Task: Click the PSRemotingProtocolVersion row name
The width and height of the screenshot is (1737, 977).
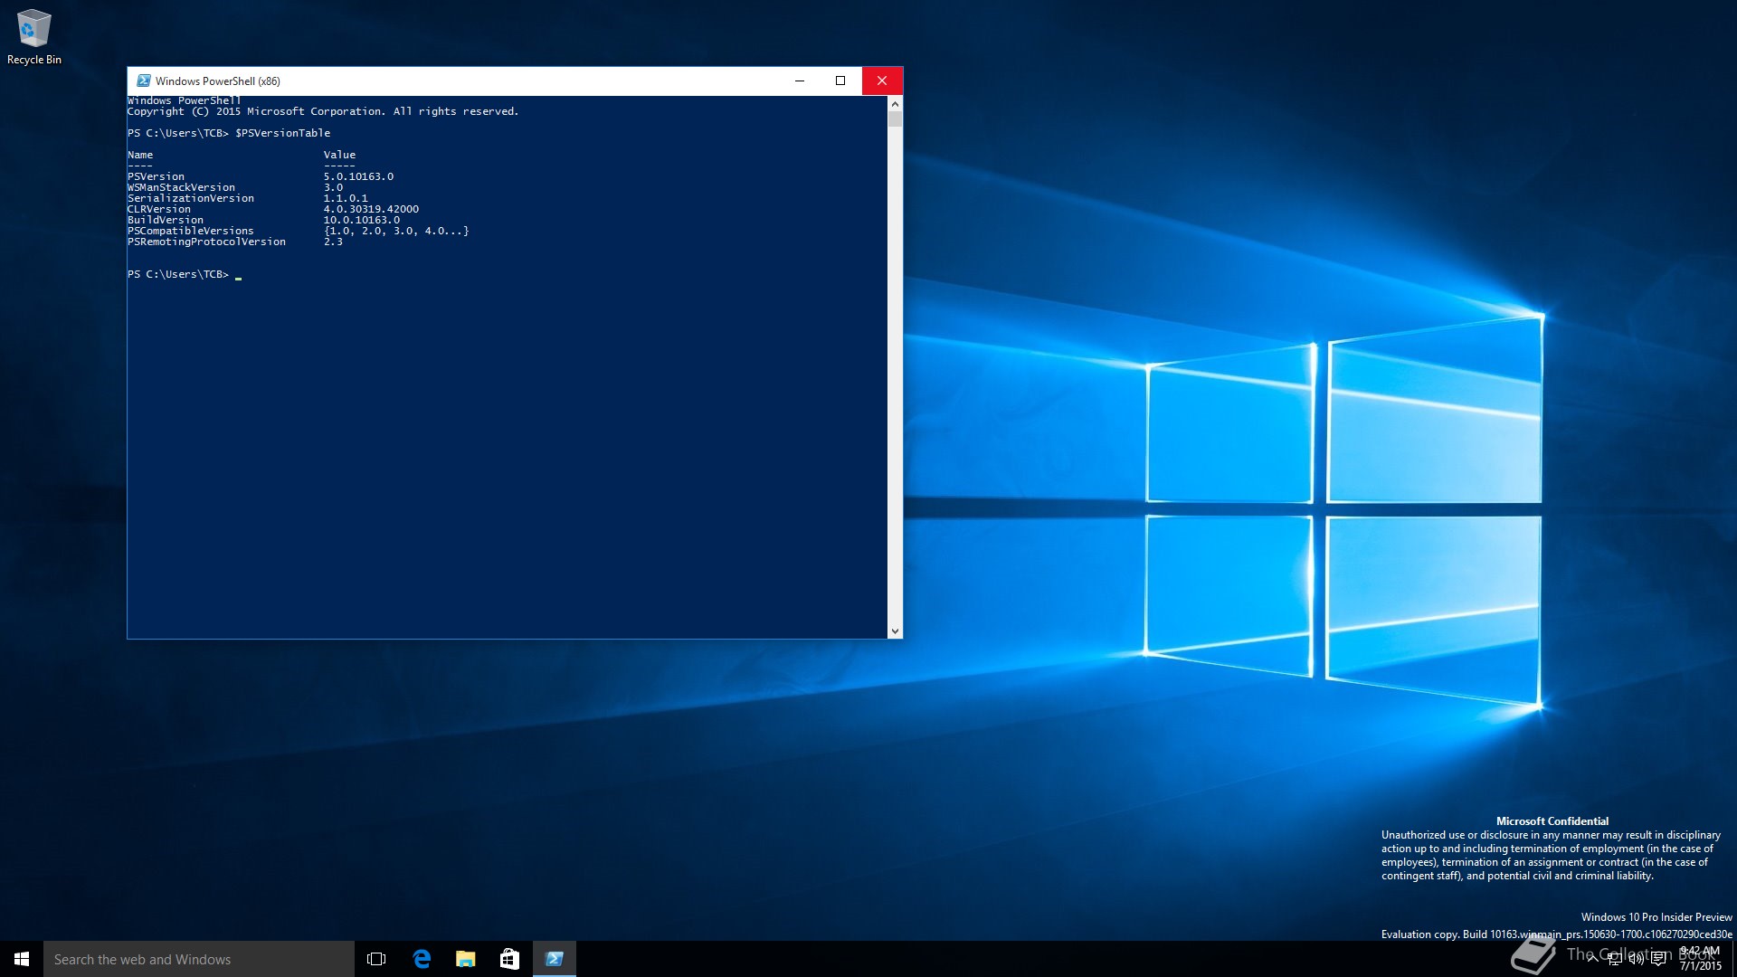Action: coord(206,242)
